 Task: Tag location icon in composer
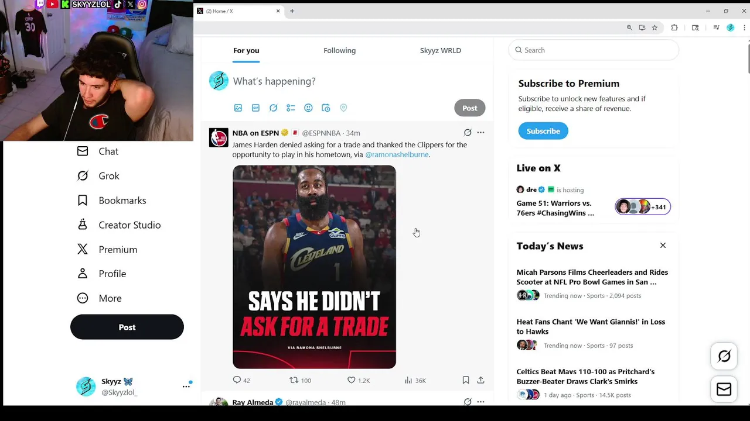[x=343, y=108]
